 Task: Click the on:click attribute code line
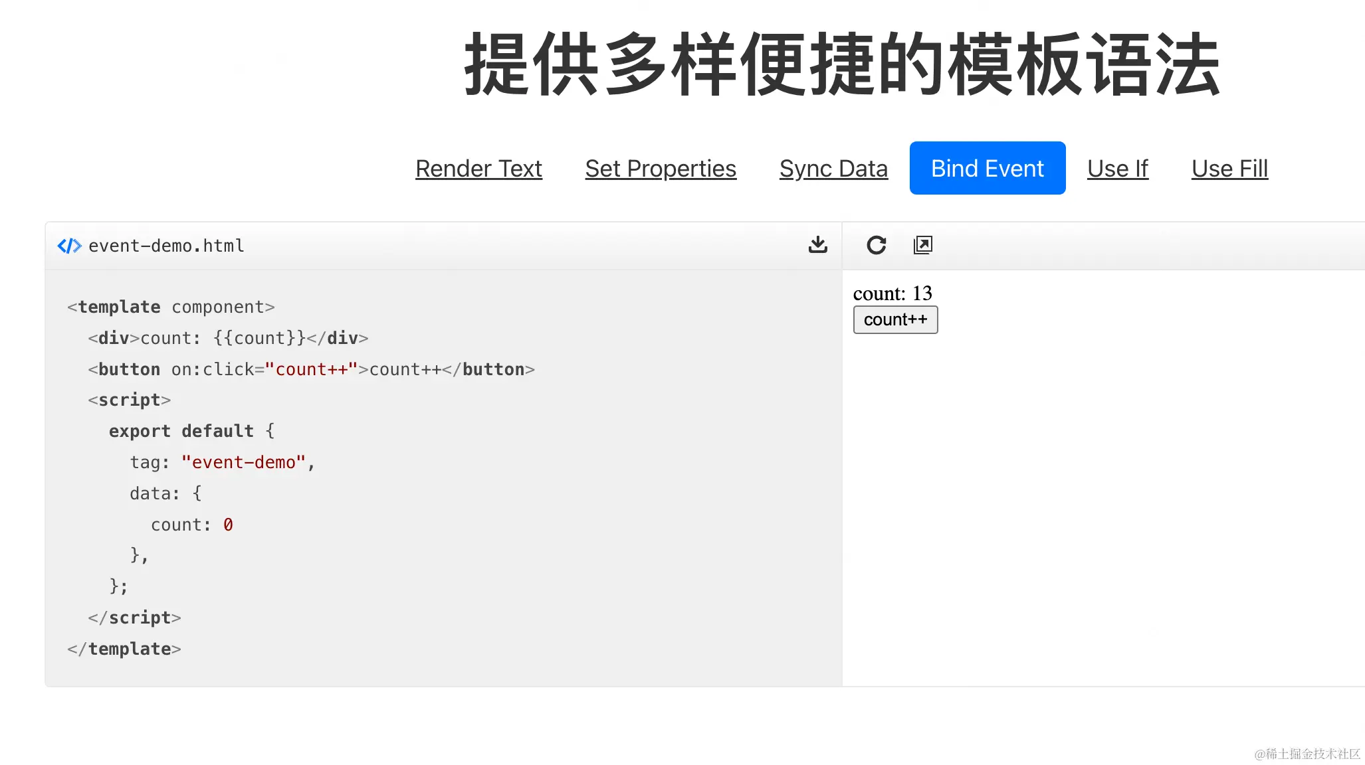311,369
